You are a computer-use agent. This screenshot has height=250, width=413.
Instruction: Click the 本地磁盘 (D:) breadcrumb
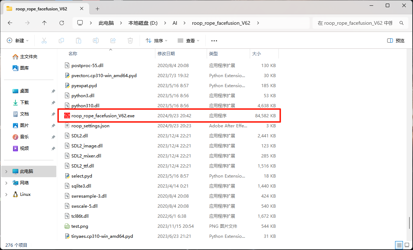click(x=143, y=23)
